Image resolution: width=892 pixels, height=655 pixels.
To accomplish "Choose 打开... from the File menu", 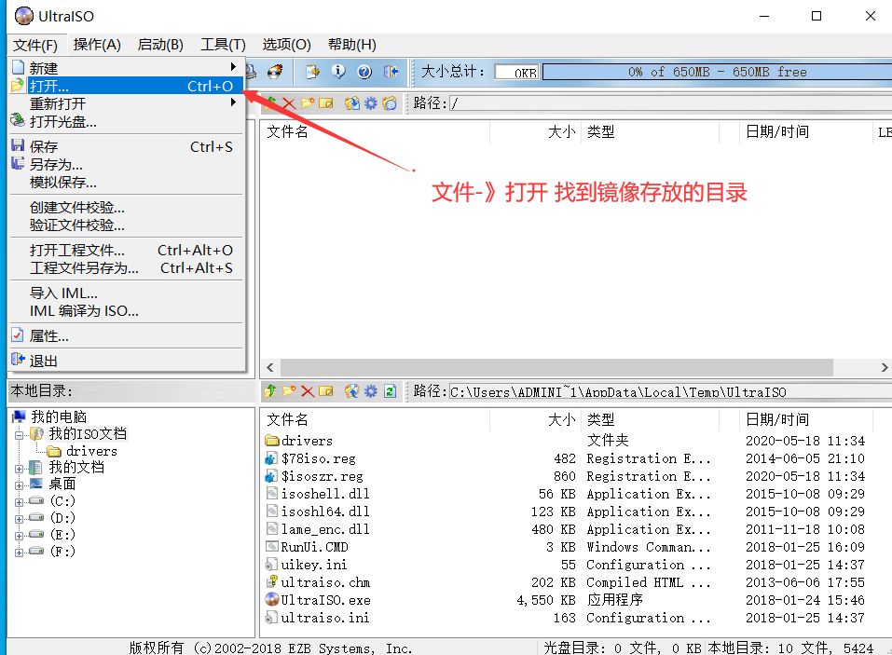I will click(x=126, y=86).
